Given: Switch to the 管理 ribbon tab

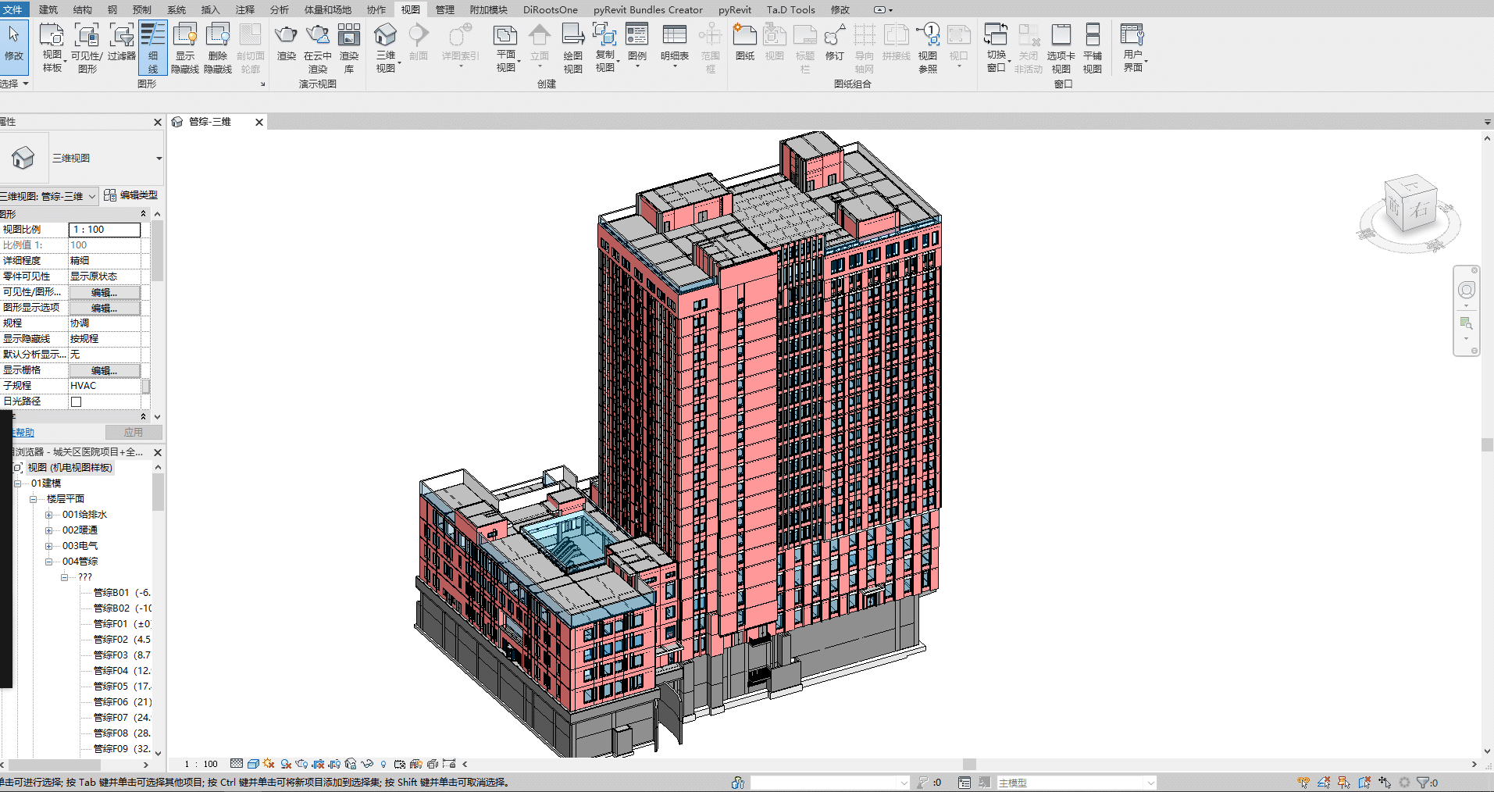Looking at the screenshot, I should [444, 9].
